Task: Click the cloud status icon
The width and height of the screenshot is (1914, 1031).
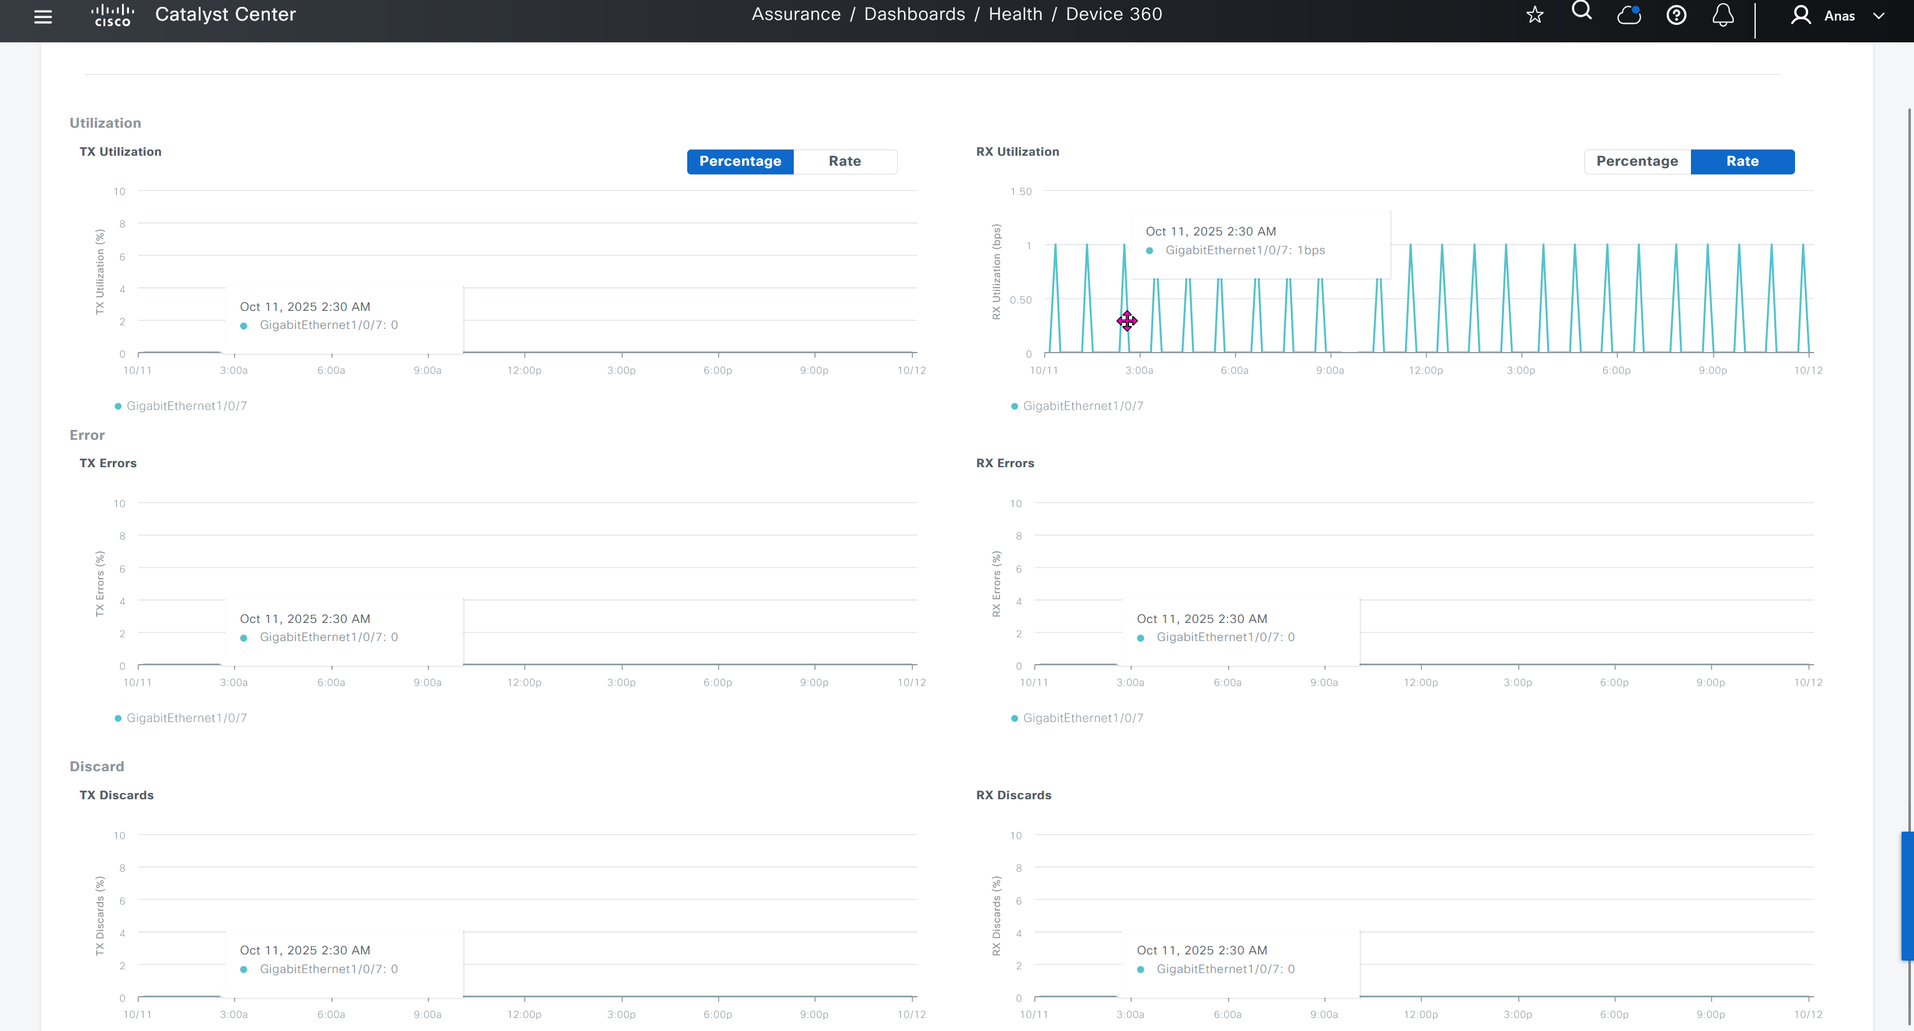Action: 1629,15
